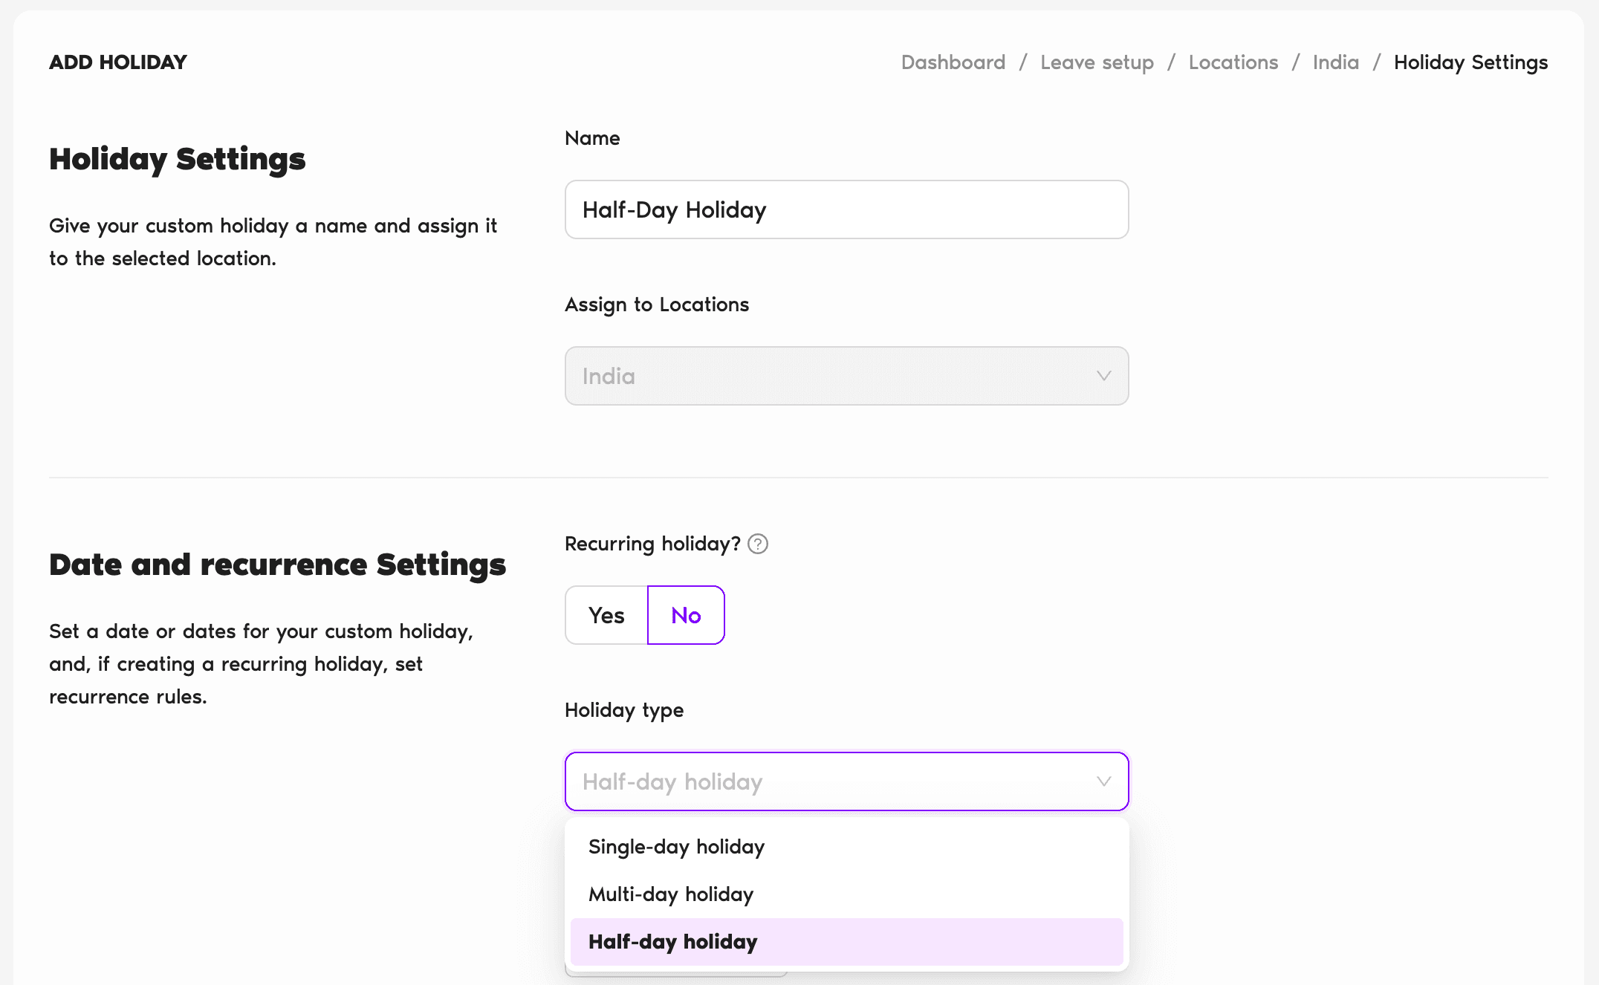Open the Leave setup breadcrumb link

[x=1097, y=62]
